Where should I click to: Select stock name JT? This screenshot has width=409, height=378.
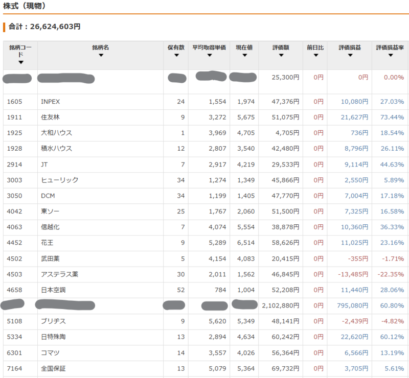44,164
